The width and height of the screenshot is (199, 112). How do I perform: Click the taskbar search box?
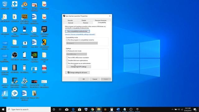(x=29, y=109)
